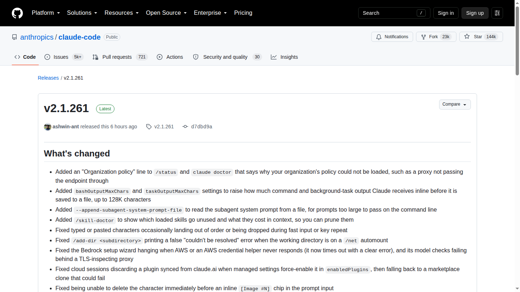The image size is (520, 292).
Task: Click the Code angle-brackets icon
Action: click(x=17, y=57)
